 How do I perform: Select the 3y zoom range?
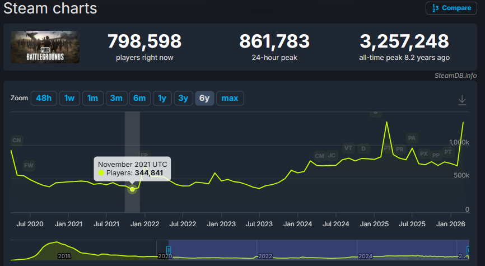pyautogui.click(x=183, y=99)
